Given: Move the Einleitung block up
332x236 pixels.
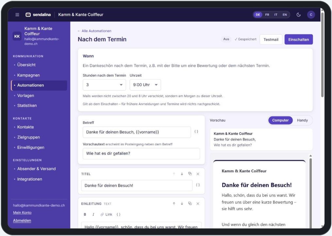Looking at the screenshot, I should [x=174, y=203].
